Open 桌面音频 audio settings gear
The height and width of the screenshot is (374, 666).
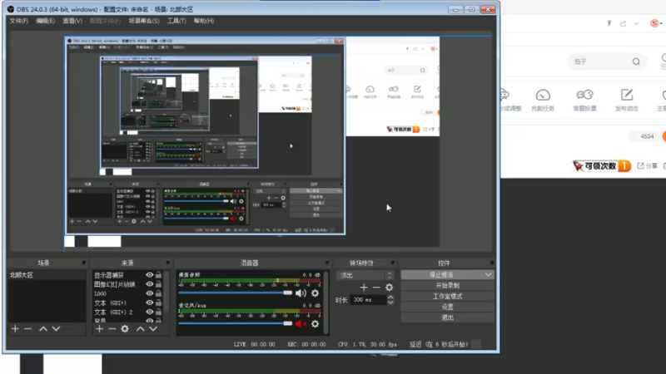pyautogui.click(x=315, y=293)
